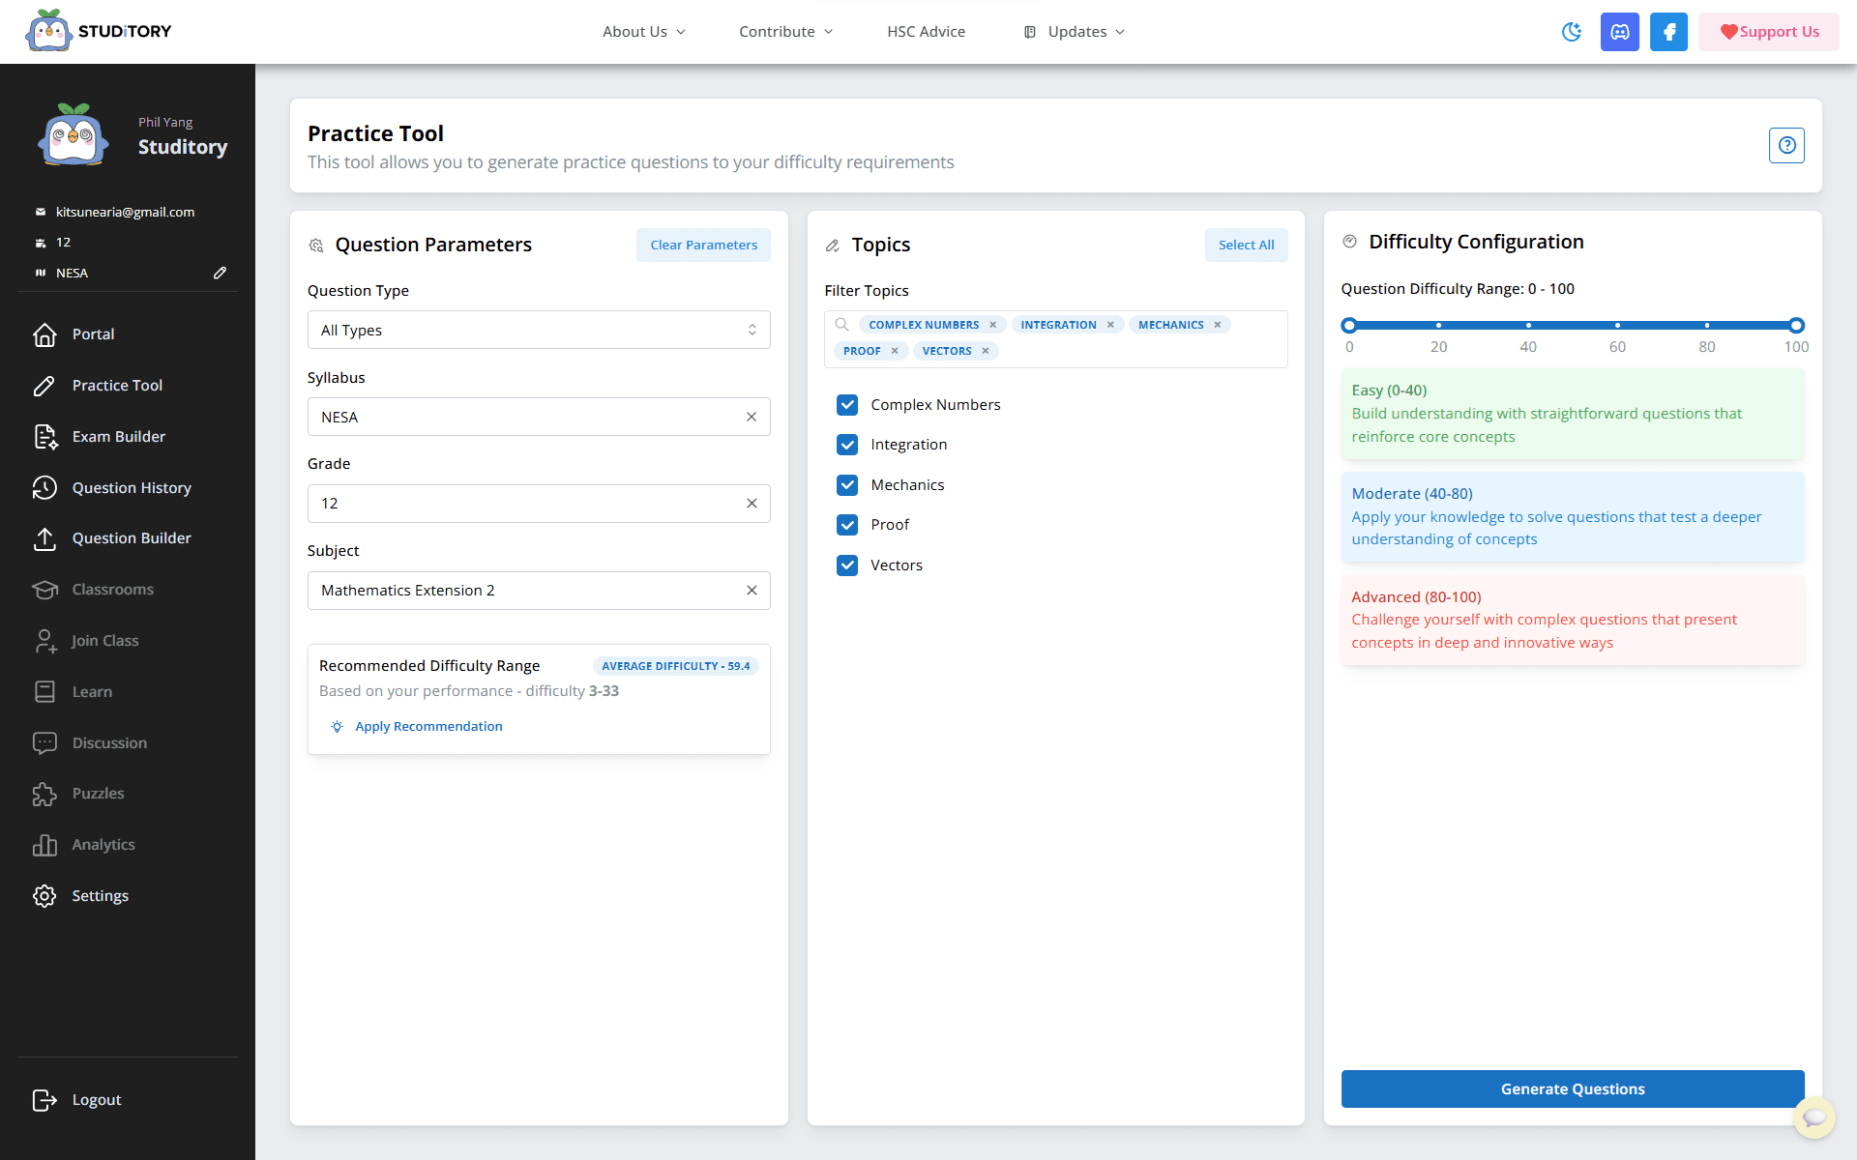The width and height of the screenshot is (1857, 1160).
Task: Go to Exam Builder in sidebar
Action: 118,437
